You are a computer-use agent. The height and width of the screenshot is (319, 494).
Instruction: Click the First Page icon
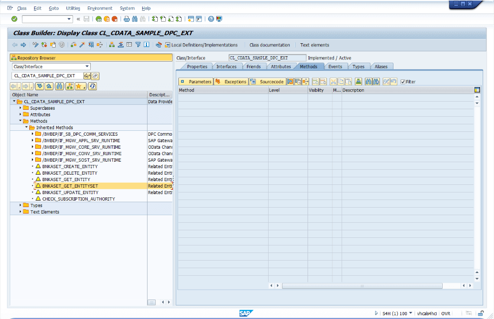coord(155,19)
